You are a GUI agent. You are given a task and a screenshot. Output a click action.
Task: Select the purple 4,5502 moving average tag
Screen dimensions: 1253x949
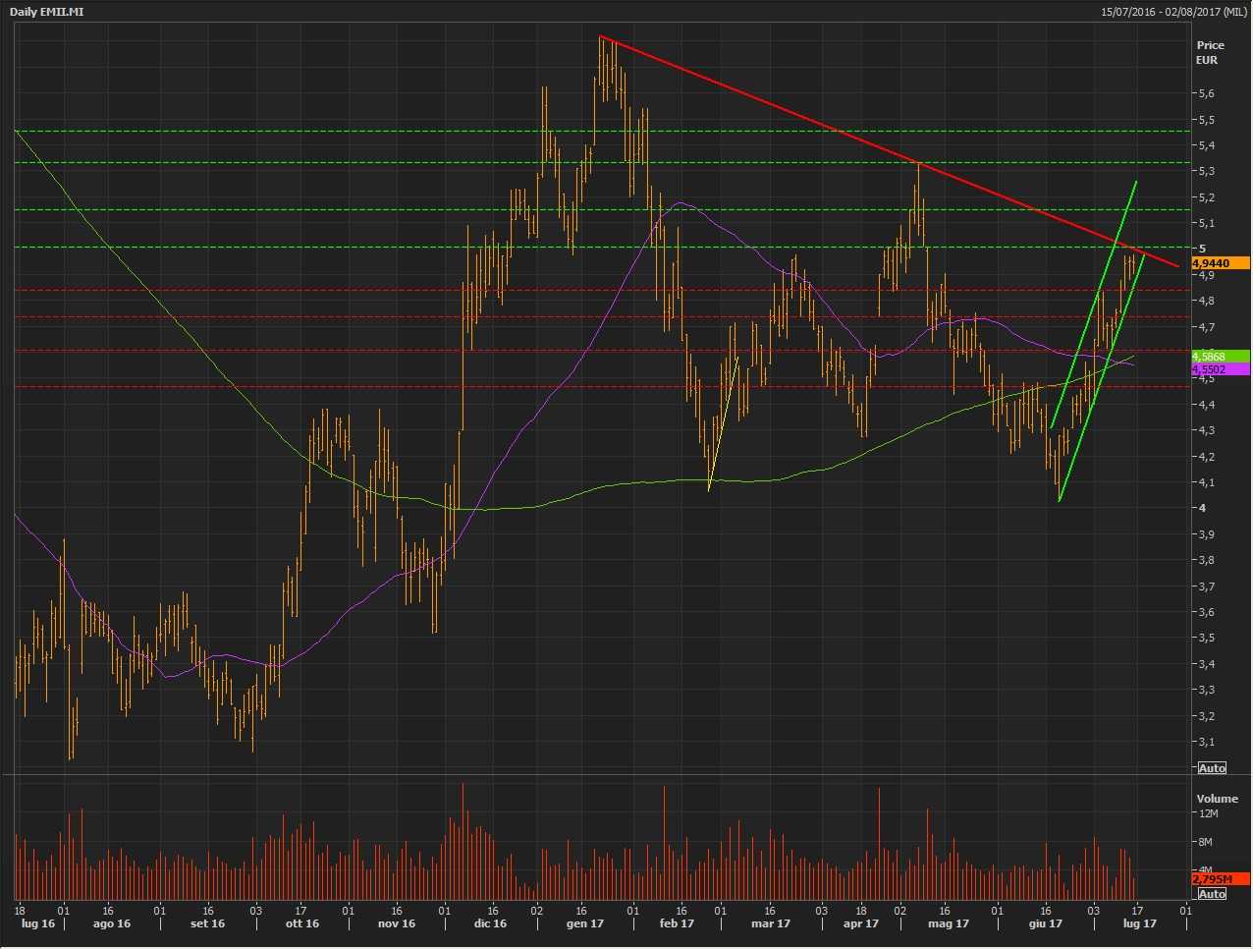click(x=1220, y=369)
